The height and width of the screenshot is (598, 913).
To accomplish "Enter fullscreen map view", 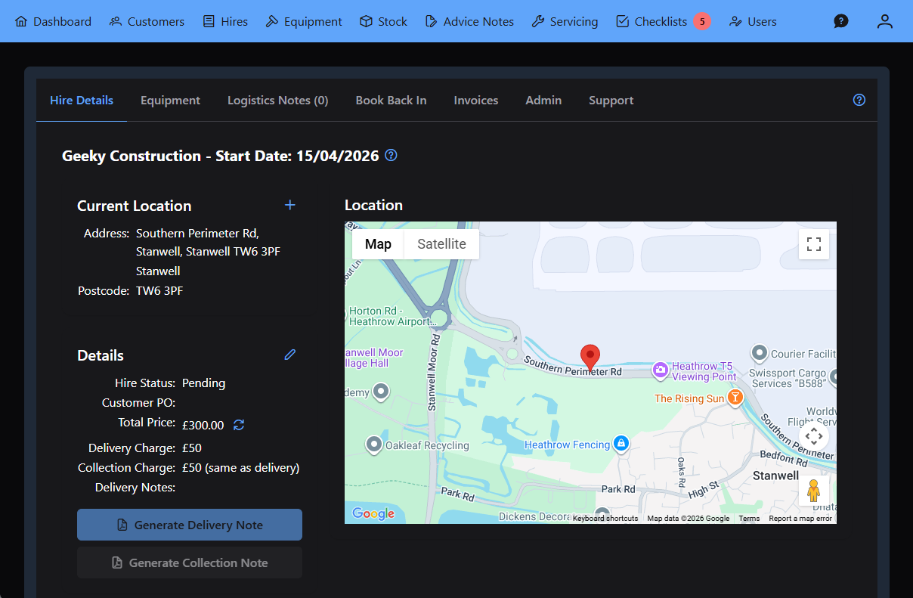I will (813, 244).
